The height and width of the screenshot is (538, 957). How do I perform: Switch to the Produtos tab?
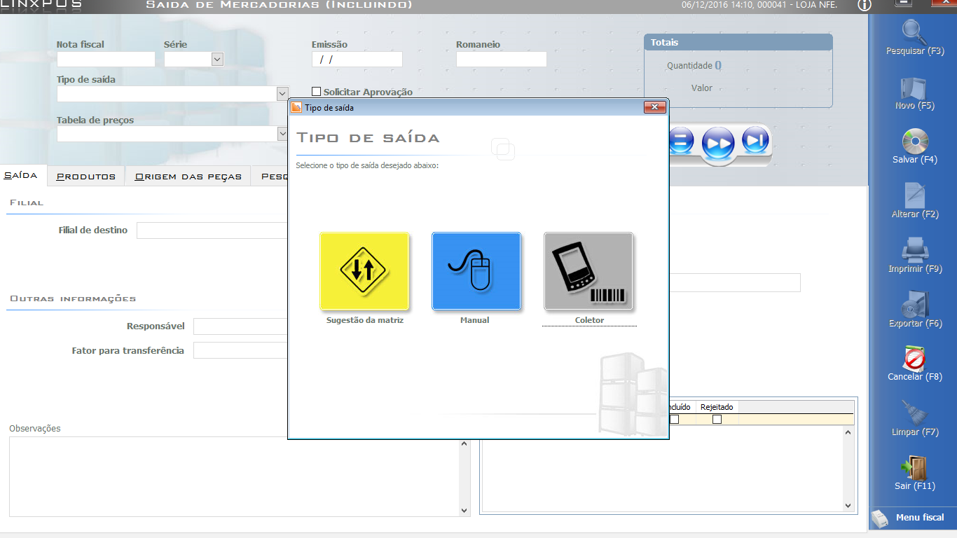[x=86, y=176]
